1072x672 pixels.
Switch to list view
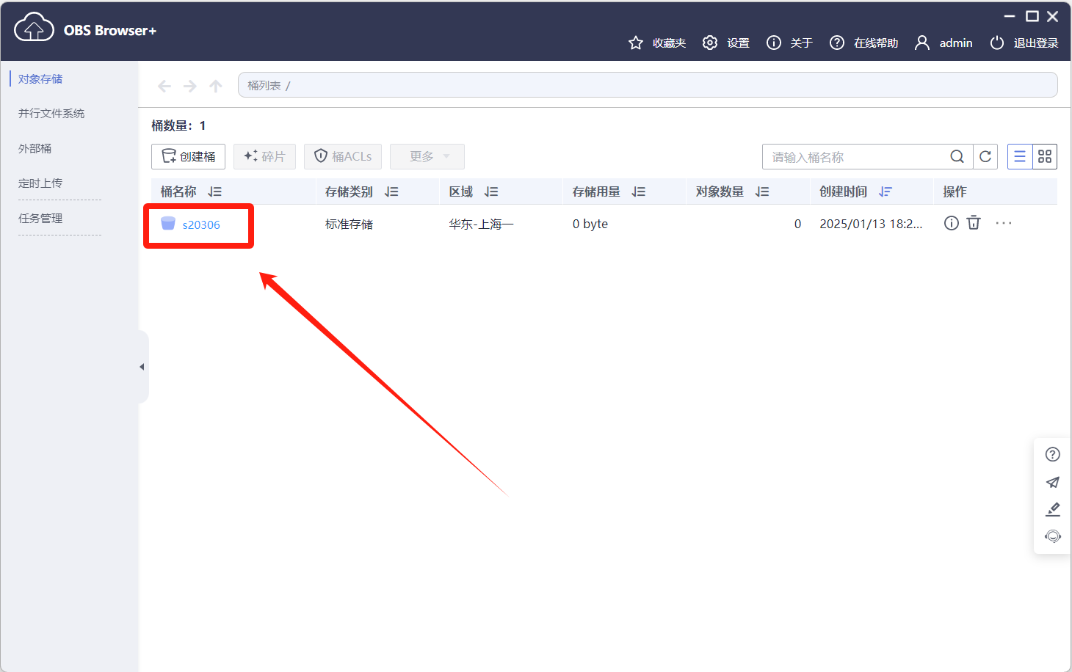[x=1019, y=156]
